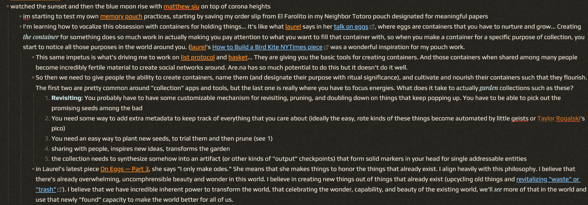The image size is (588, 205).
Task: Click the bullet beside "I'm learning how to vocalize"
Action: (x=20, y=26)
